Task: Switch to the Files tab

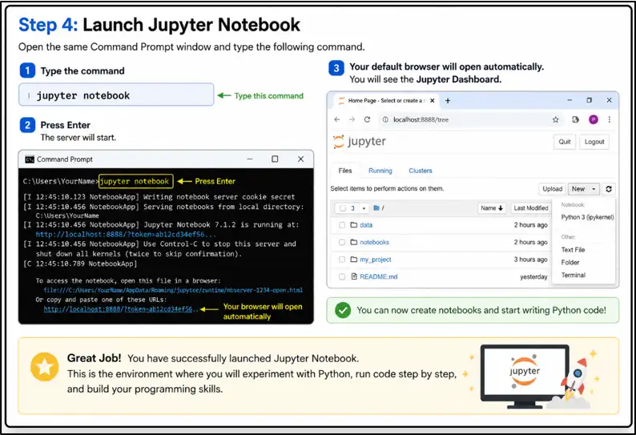Action: click(345, 171)
